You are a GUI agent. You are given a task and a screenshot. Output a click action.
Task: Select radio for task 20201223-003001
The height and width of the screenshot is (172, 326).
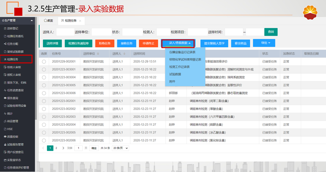[44, 70]
